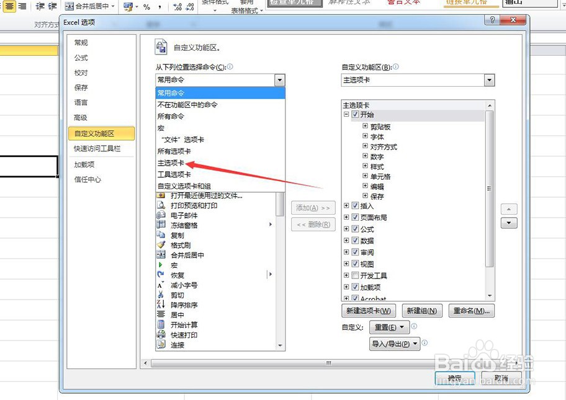Select the redo (恢复) command icon
Viewport: 566px width, 400px height.
pos(161,275)
